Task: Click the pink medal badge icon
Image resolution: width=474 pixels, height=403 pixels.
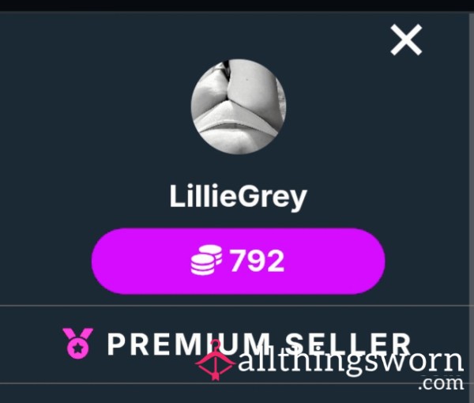Action: [x=78, y=344]
